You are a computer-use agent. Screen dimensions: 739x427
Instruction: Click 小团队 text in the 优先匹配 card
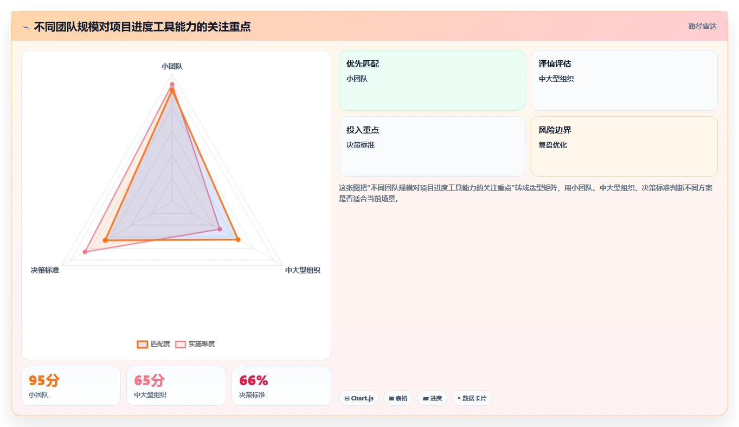coord(357,79)
